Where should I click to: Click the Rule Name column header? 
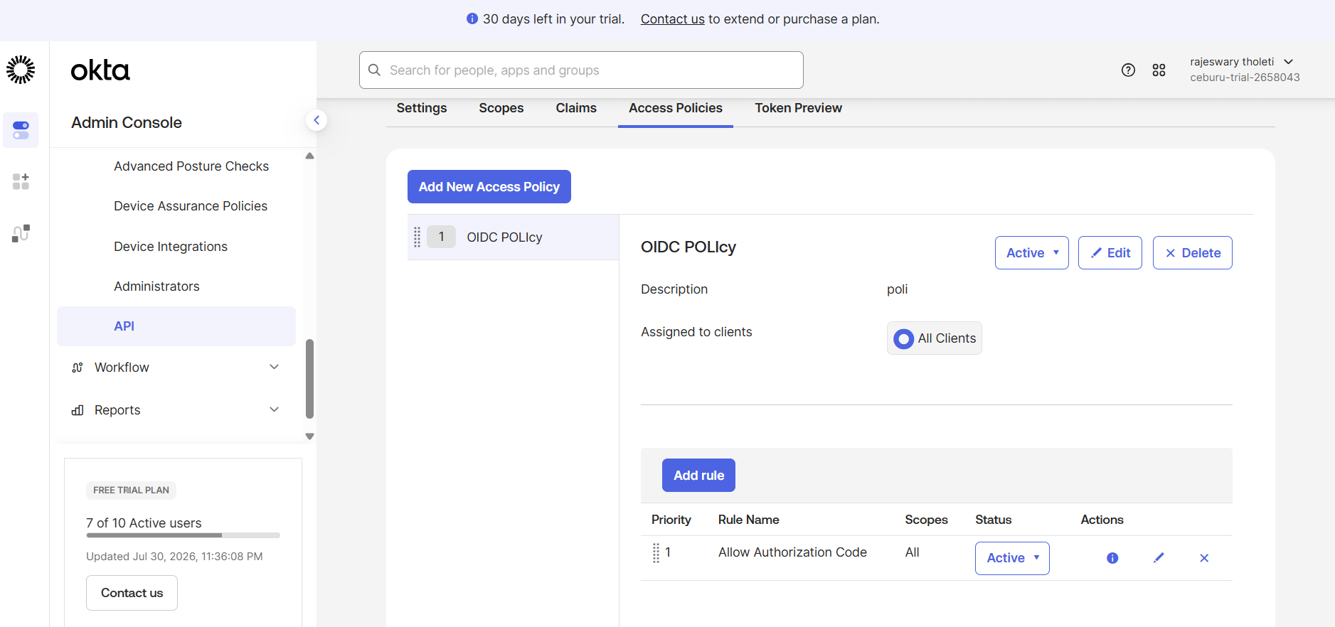(x=748, y=520)
